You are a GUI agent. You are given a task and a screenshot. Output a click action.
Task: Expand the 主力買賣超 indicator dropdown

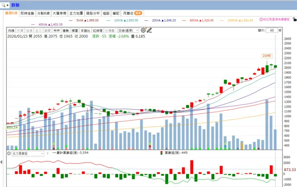click(28, 153)
